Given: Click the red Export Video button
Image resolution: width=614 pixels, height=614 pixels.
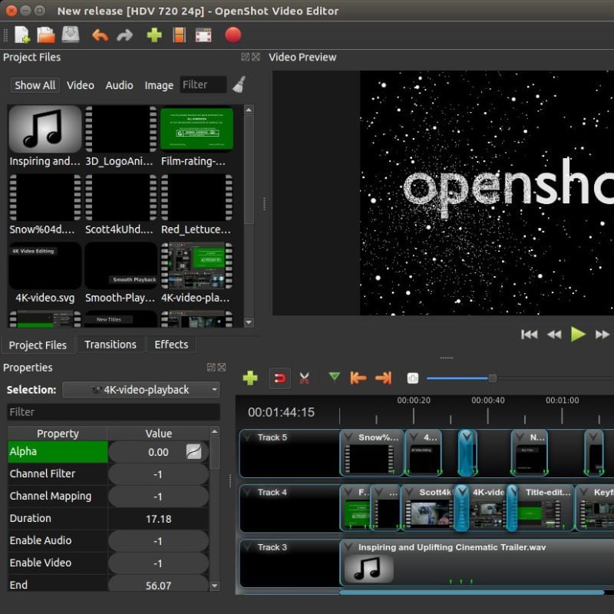Looking at the screenshot, I should pyautogui.click(x=233, y=35).
